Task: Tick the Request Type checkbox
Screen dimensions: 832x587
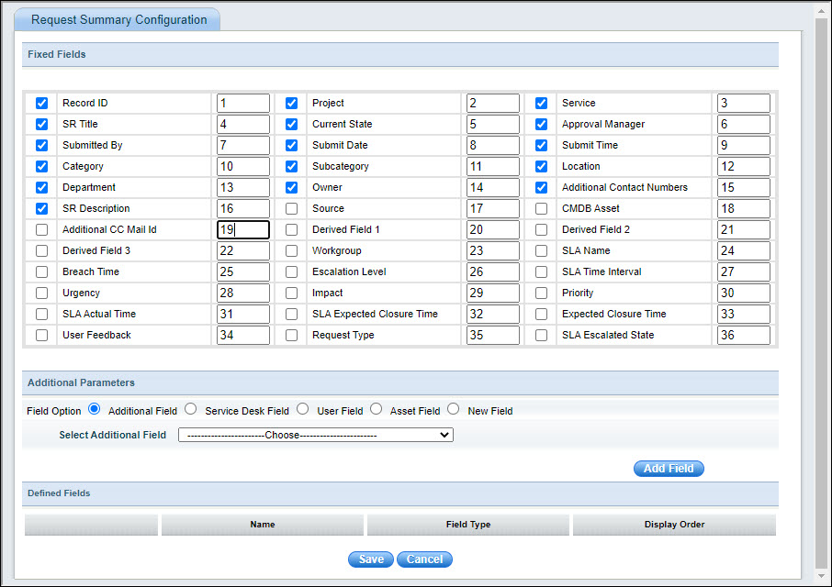Action: (291, 336)
